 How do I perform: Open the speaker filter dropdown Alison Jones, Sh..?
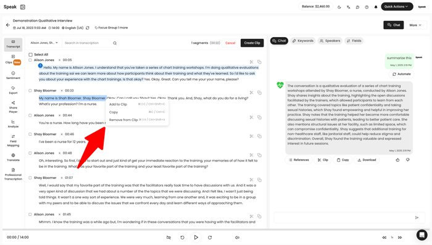click(x=44, y=43)
